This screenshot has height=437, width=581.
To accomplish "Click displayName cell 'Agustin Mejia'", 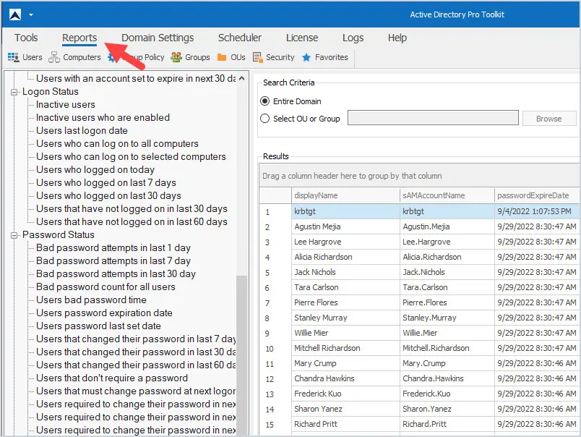I will 345,226.
